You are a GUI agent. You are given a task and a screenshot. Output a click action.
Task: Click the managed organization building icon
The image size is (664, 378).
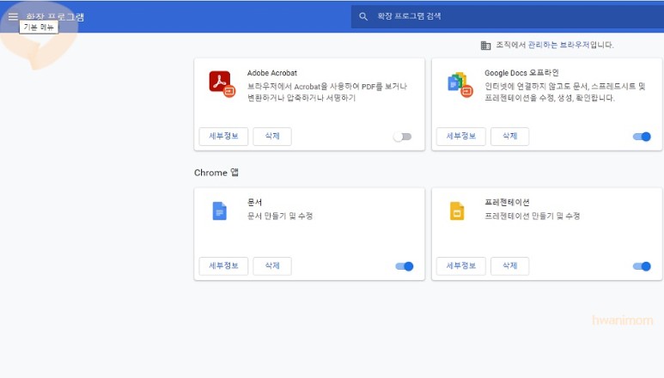(485, 45)
